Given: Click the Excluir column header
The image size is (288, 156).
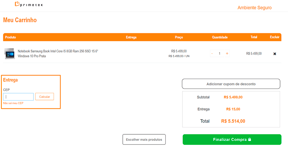Looking at the screenshot, I should (274, 37).
